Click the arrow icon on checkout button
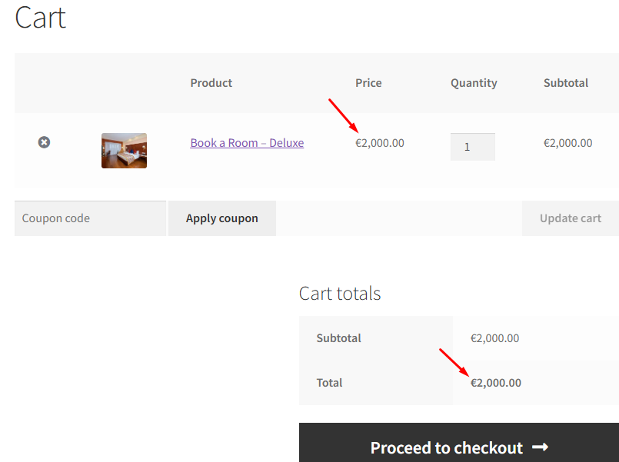The image size is (619, 462). [x=540, y=447]
